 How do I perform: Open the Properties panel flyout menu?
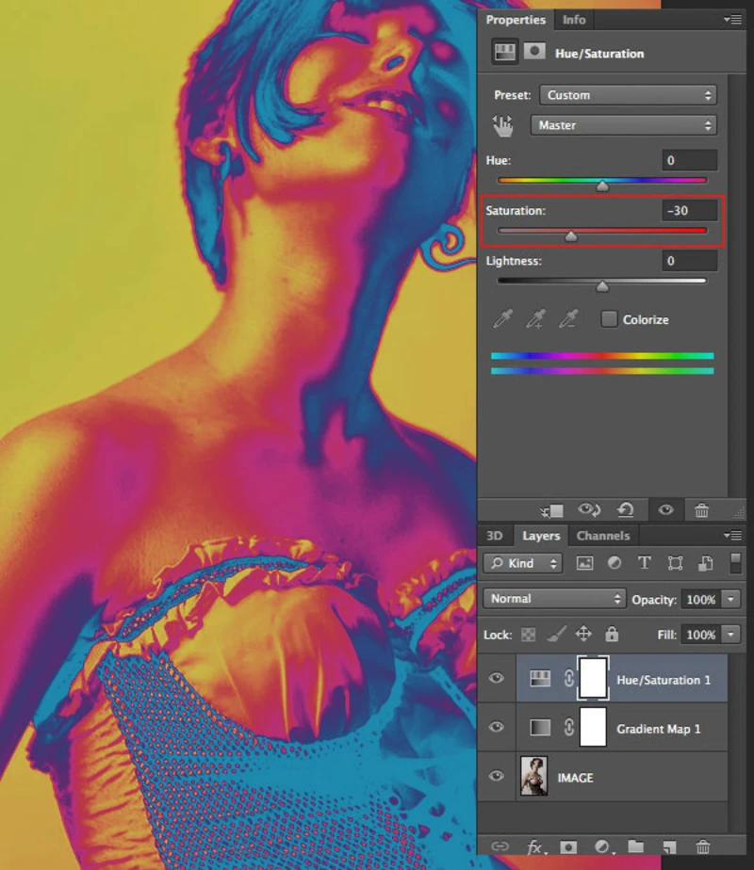(x=733, y=20)
